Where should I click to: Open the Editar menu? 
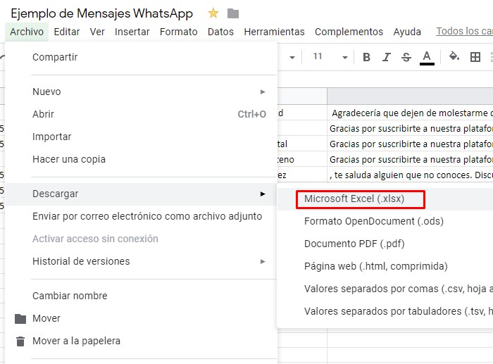point(67,32)
